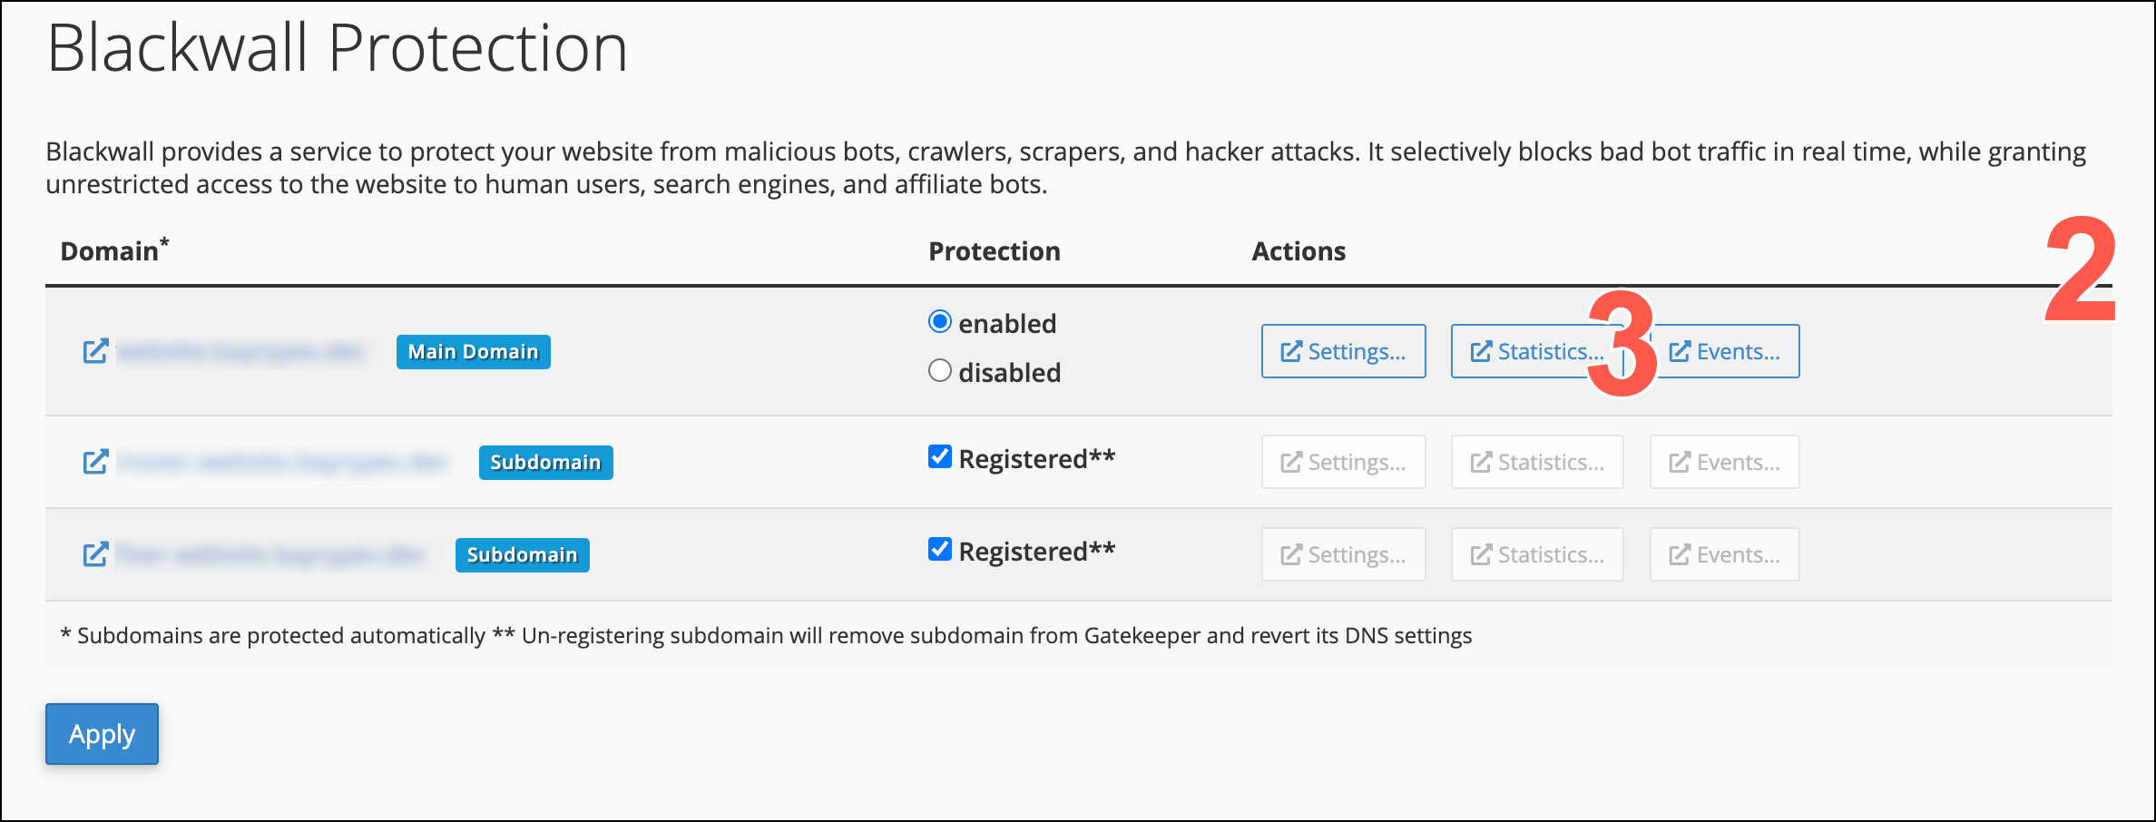Viewport: 2156px width, 822px height.
Task: Click the first row's Subdomain badge
Action: tap(545, 463)
